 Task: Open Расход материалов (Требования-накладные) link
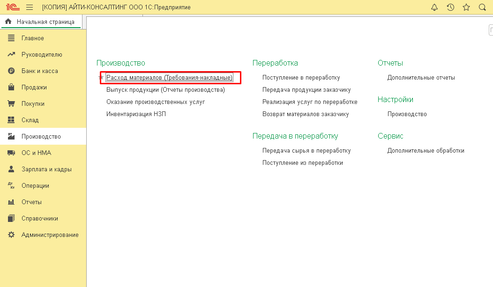tap(169, 78)
